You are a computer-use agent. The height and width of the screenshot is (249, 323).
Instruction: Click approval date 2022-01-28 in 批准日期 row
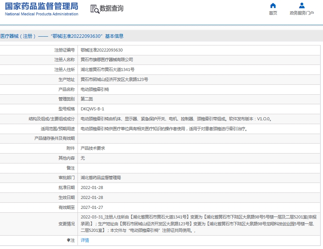[92, 188]
